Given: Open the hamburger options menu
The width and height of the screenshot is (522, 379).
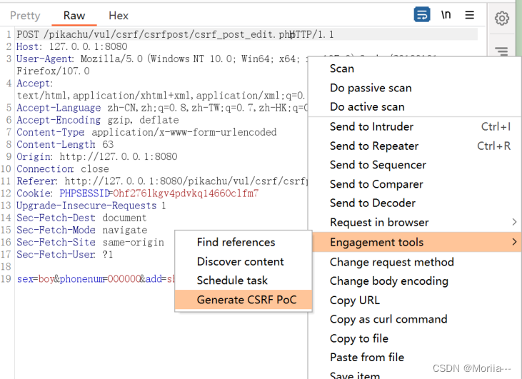Looking at the screenshot, I should [x=469, y=15].
